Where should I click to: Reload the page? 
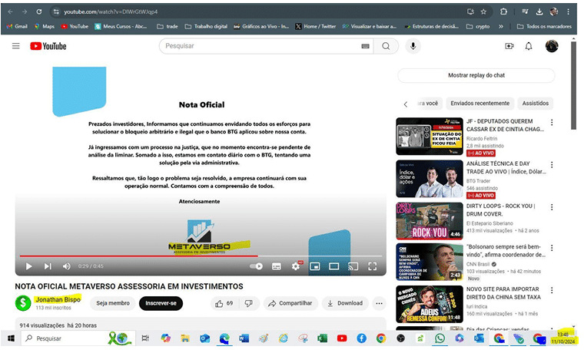click(x=38, y=12)
